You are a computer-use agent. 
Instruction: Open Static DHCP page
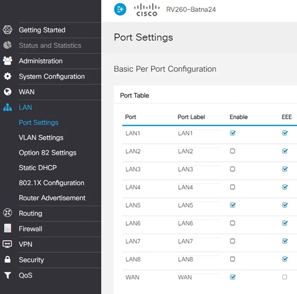pyautogui.click(x=38, y=168)
